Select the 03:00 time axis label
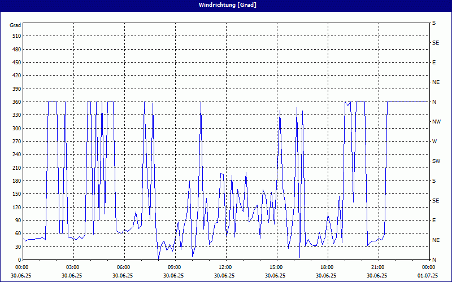The height and width of the screenshot is (282, 452). pos(72,267)
